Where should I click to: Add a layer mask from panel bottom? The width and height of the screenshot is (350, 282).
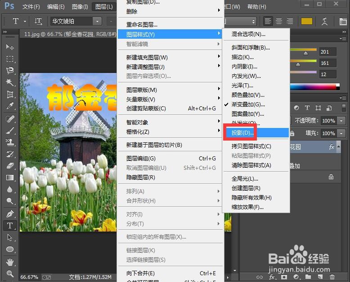284,277
